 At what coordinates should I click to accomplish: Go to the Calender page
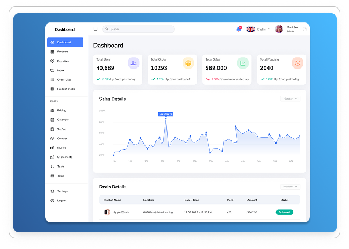pos(63,120)
